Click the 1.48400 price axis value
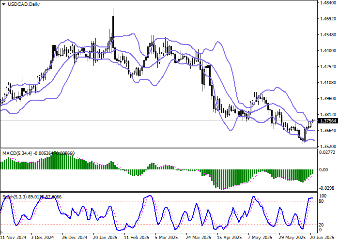Screen dimensions: 339x242 (x=328, y=3)
